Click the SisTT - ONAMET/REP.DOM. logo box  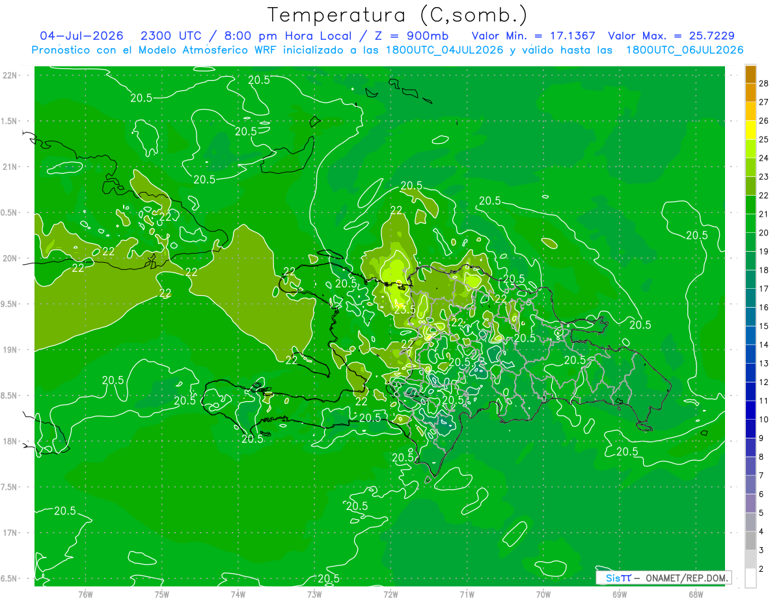pos(663,578)
